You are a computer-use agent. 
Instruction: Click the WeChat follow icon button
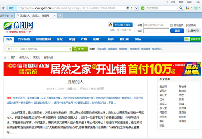tap(193, 39)
